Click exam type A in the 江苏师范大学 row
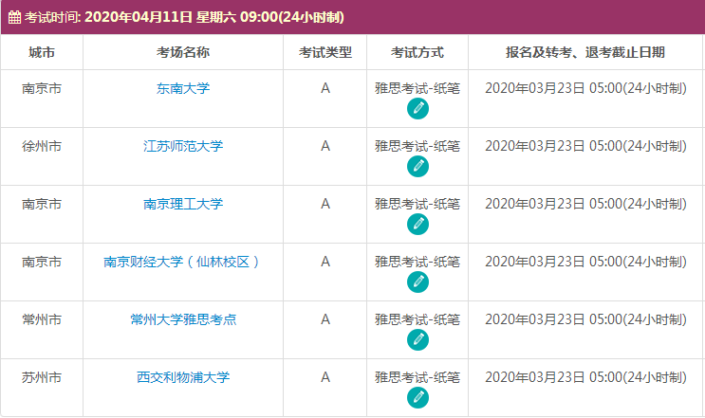The image size is (705, 418). pyautogui.click(x=325, y=146)
